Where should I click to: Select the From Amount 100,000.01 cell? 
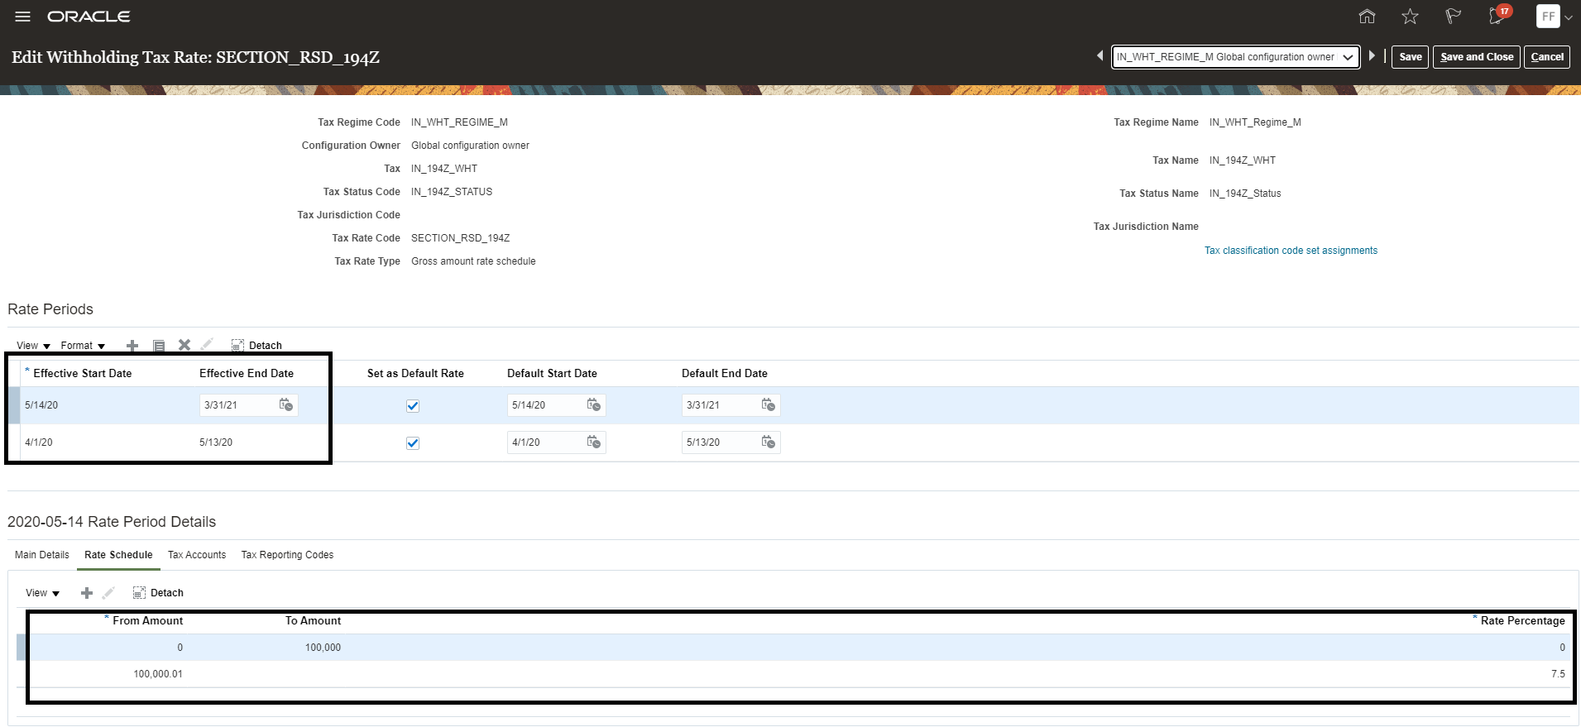coord(158,674)
